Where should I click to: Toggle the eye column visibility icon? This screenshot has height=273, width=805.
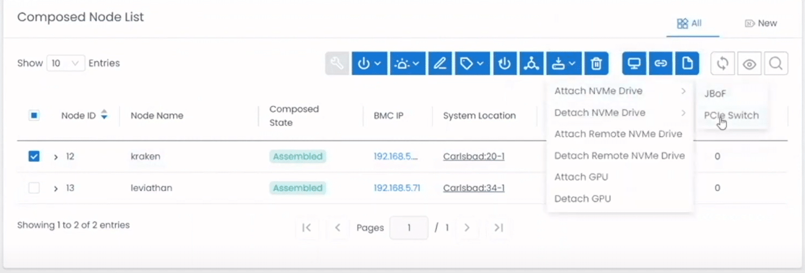[x=749, y=64]
